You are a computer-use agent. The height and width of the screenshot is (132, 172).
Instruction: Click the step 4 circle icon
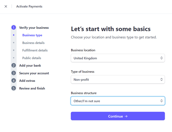(x=14, y=81)
